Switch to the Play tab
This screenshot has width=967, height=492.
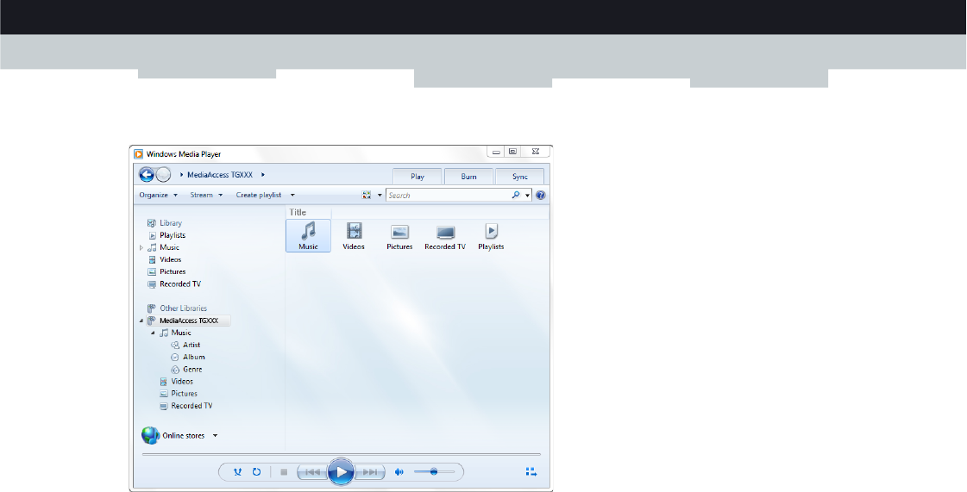click(418, 176)
